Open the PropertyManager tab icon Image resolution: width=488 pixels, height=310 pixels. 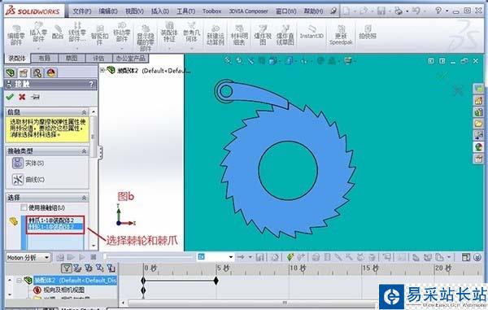click(x=24, y=73)
